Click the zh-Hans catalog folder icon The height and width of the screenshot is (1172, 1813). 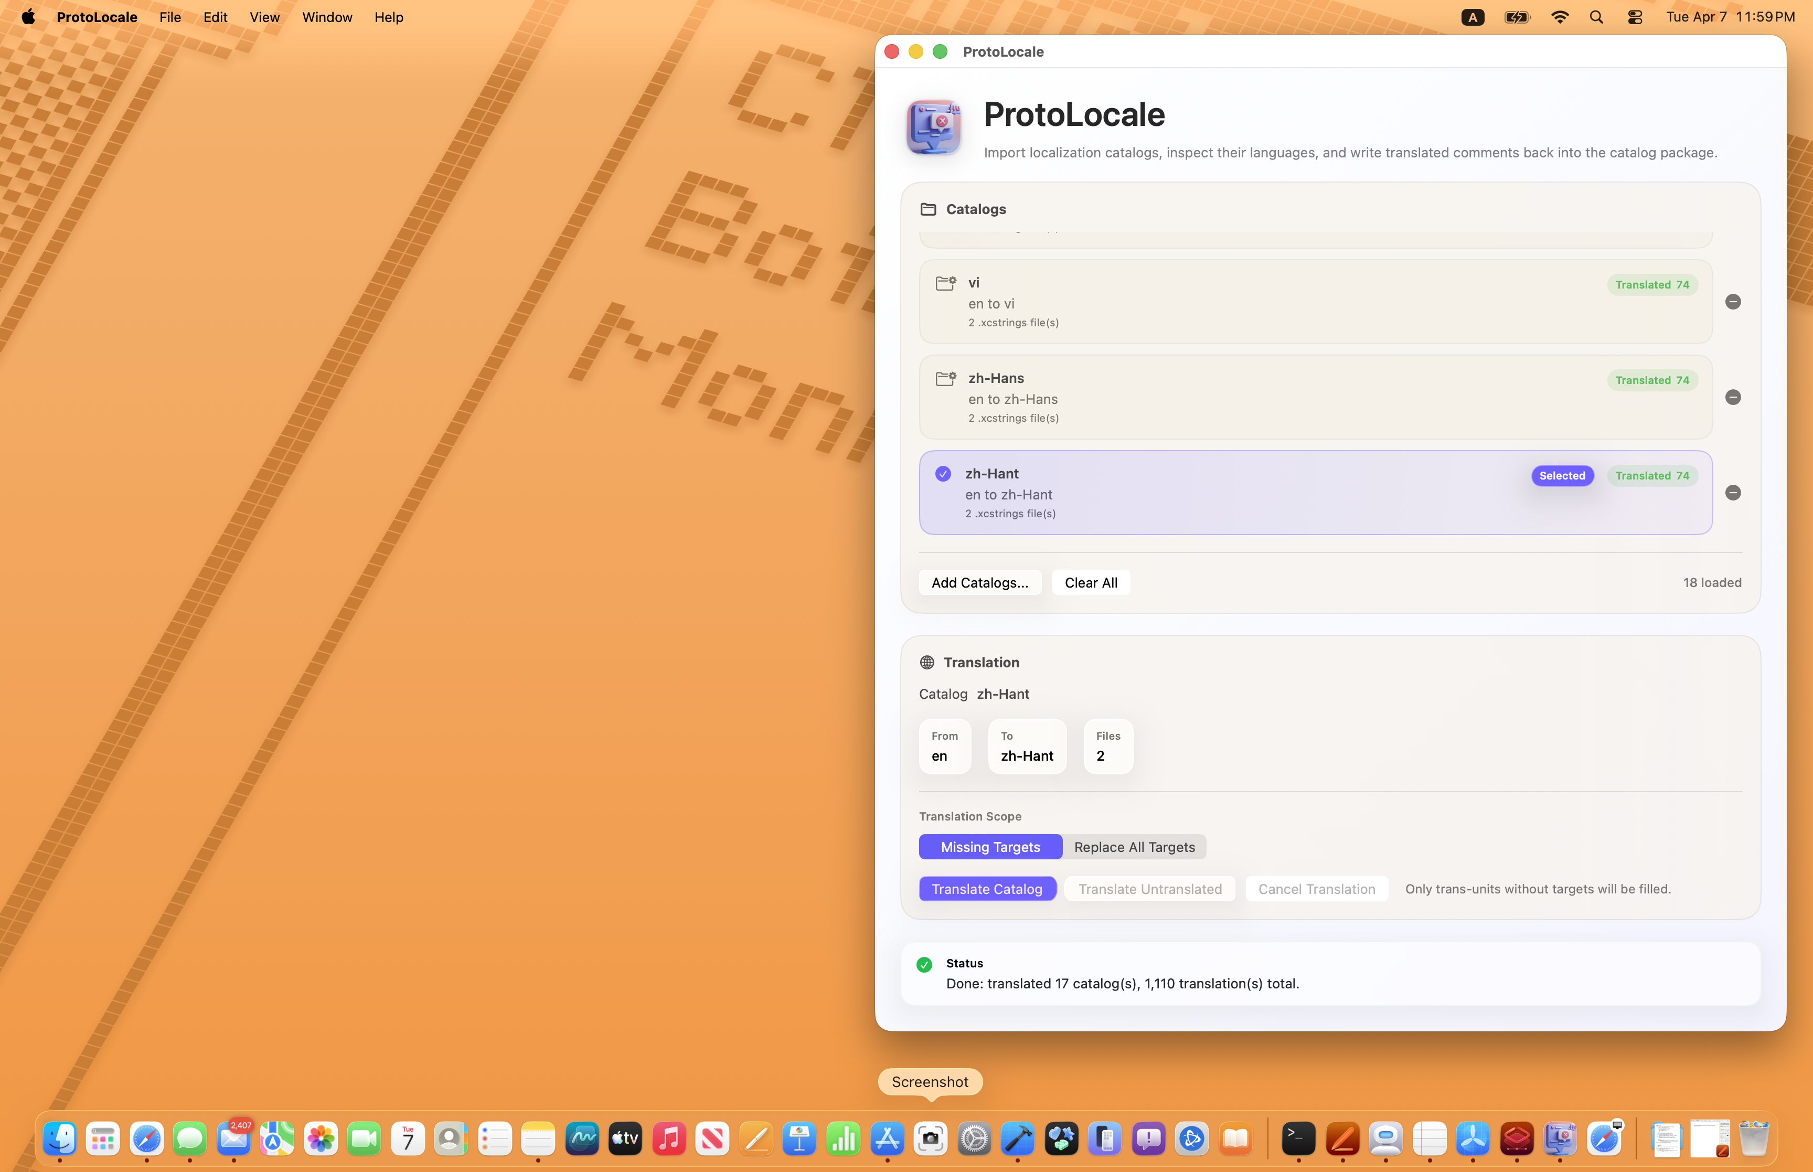945,379
